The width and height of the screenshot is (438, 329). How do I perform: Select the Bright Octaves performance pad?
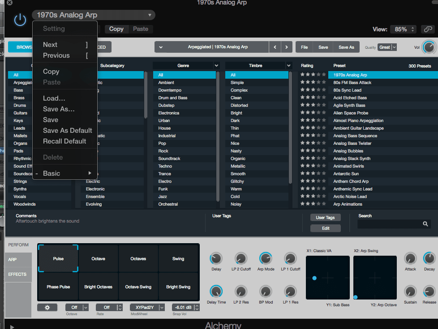coord(99,287)
